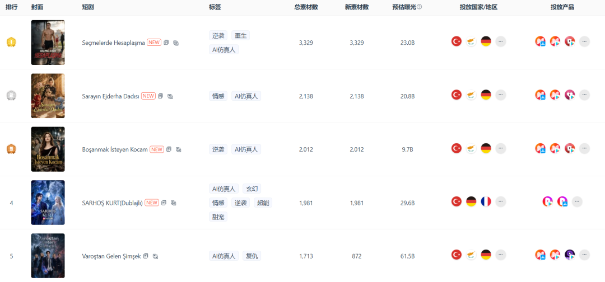Click Germany flag in Boşanmak İsteyen Kocam row
Screen dimensions: 605x282
pos(486,148)
